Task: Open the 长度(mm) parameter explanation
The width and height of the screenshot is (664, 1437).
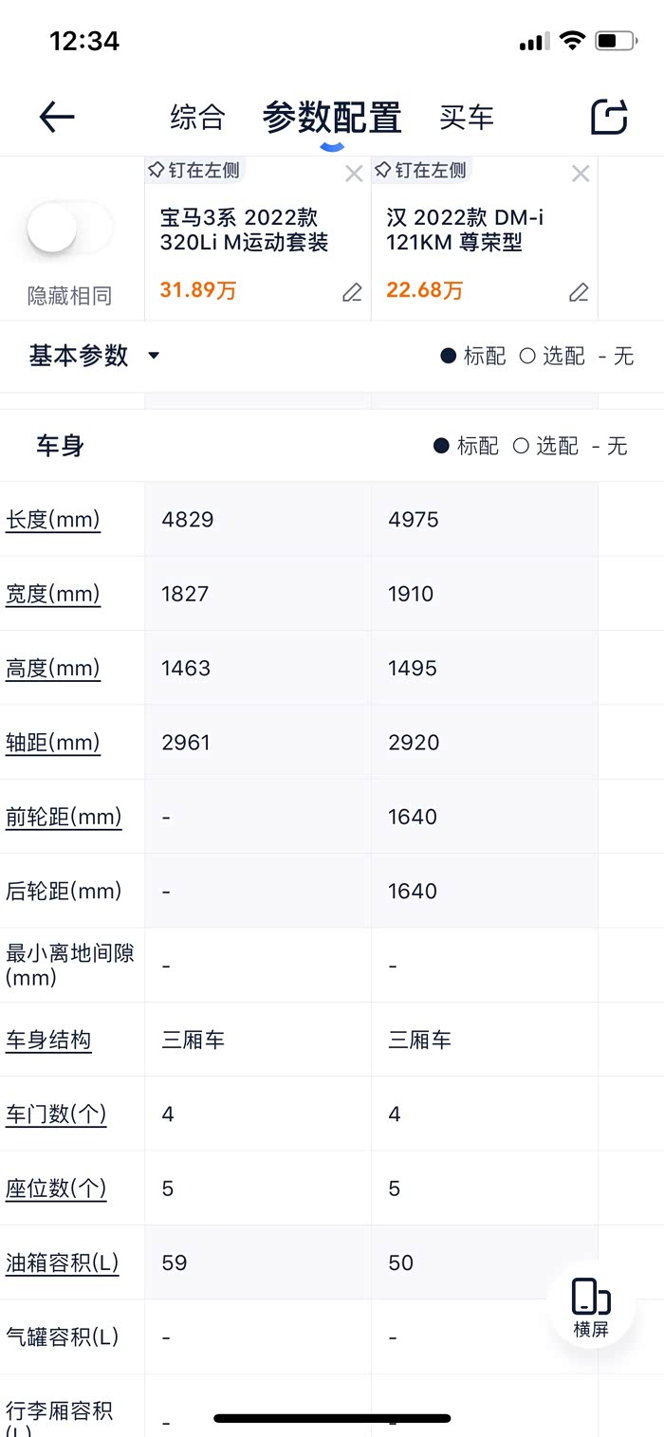Action: (53, 520)
